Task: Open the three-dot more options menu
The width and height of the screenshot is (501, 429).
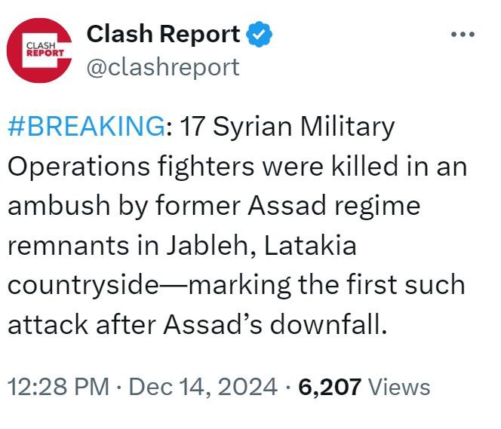Action: pyautogui.click(x=462, y=35)
